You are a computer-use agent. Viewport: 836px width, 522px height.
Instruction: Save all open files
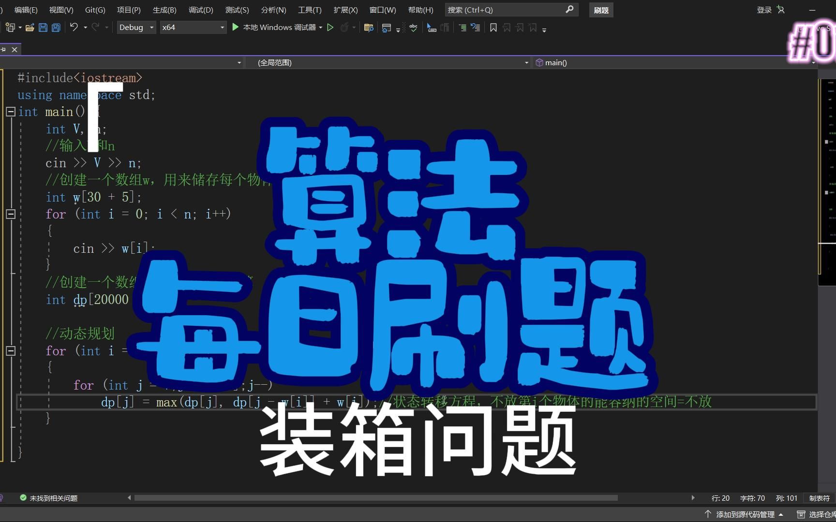point(56,28)
